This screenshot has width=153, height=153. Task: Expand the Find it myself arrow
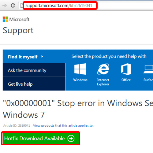coord(42,57)
